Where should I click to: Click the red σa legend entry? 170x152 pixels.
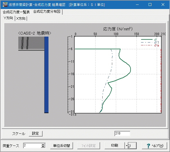pos(150,45)
